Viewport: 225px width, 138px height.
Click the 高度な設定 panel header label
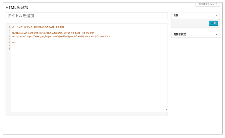180,34
